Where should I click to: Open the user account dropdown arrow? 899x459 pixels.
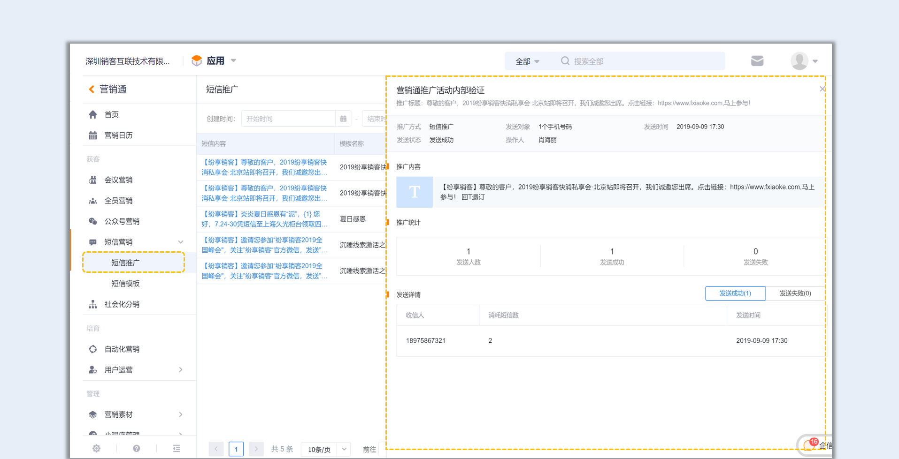(815, 61)
